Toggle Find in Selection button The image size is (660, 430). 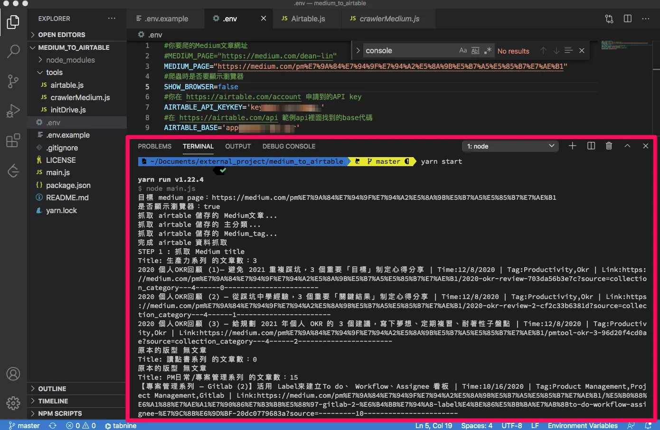[x=569, y=51]
